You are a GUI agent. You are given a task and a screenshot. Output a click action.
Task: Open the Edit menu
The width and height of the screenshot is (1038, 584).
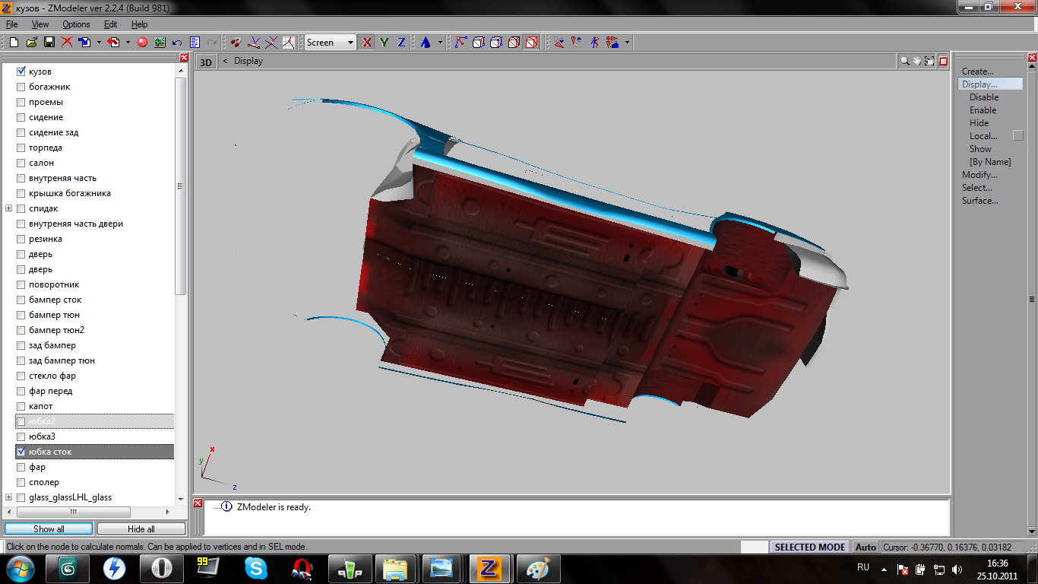(x=111, y=24)
